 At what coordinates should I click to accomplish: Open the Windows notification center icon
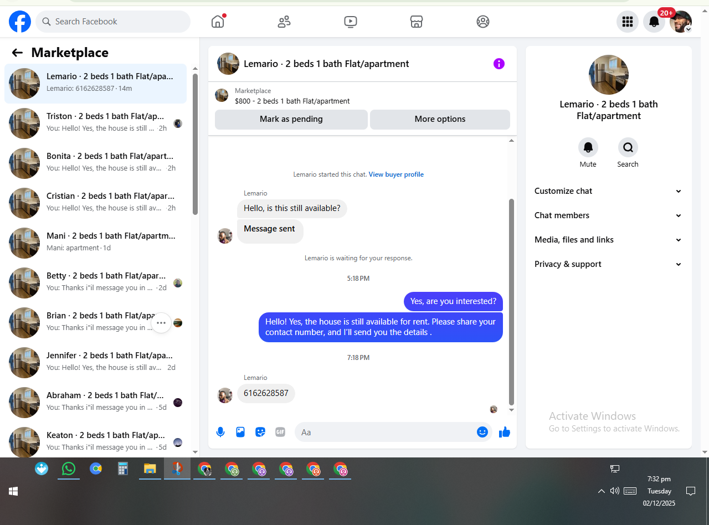tap(691, 491)
